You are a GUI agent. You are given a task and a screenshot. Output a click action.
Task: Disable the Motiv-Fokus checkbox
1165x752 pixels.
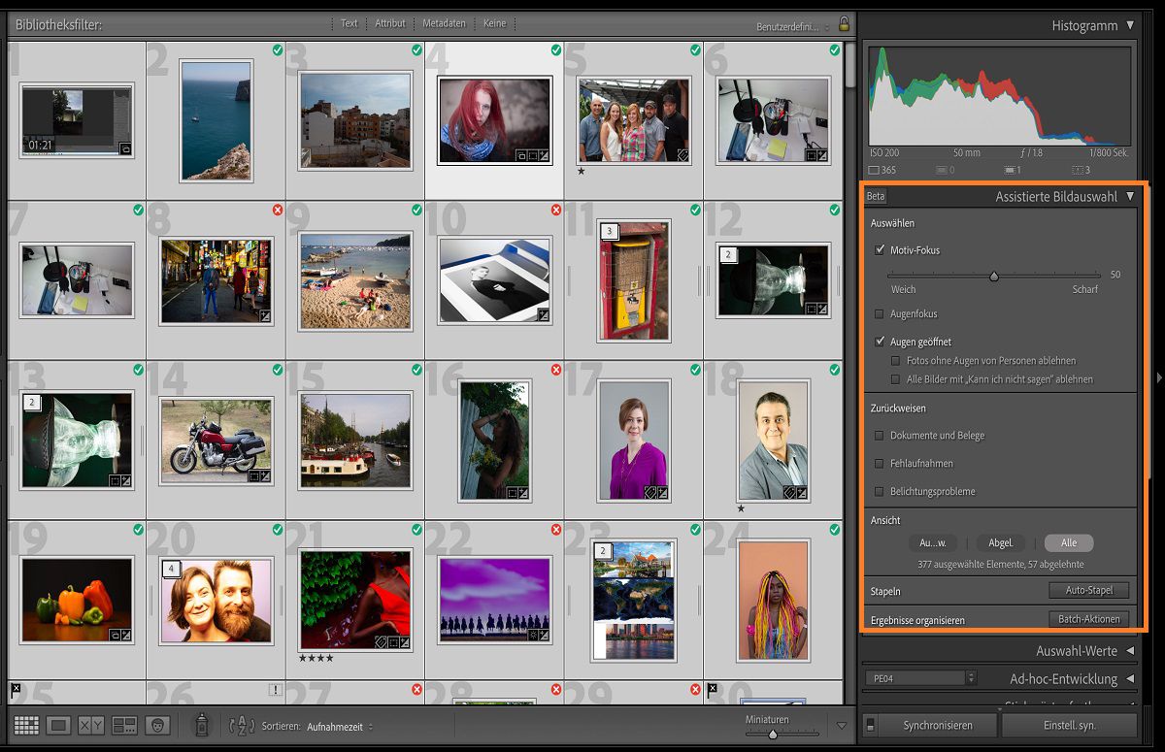click(881, 249)
